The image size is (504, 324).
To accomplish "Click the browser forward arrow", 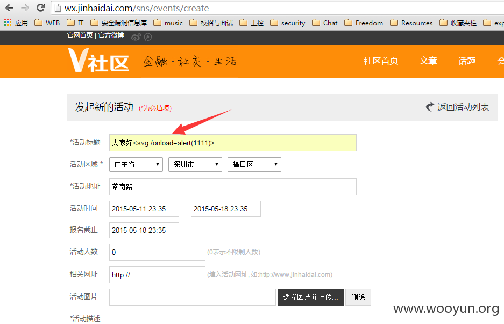I will [25, 8].
